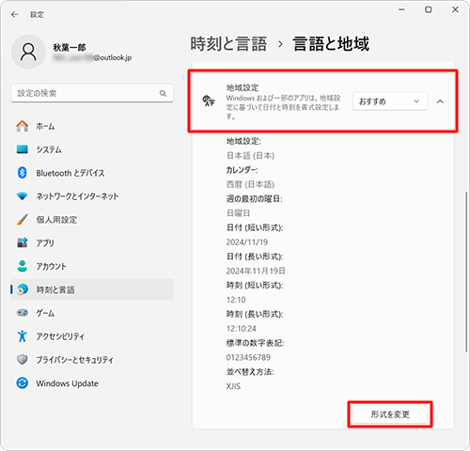Click the 言語と地域 page heading
Image resolution: width=470 pixels, height=451 pixels.
[331, 44]
